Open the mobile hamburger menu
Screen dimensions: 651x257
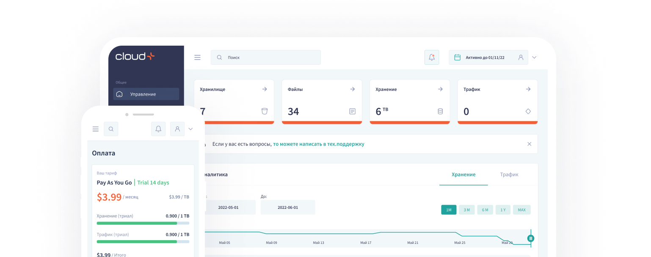(96, 129)
